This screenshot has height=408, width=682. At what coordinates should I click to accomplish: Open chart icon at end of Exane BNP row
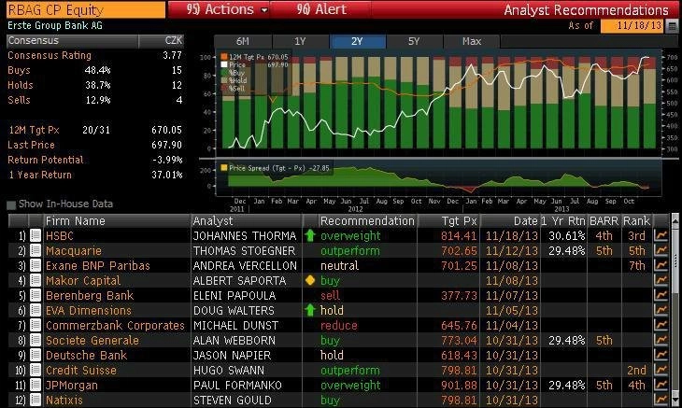(661, 265)
